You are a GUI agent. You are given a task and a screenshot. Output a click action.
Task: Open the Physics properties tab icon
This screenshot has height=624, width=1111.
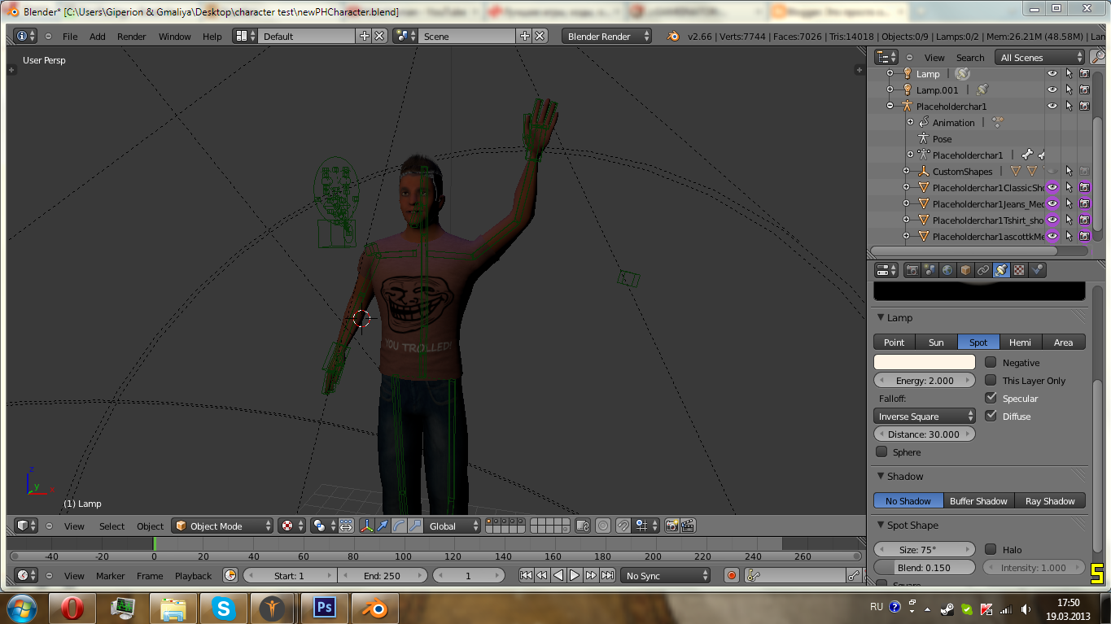[1037, 270]
